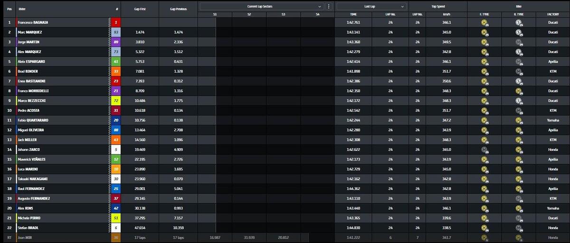Click Michele Pirro's yellow number 51 badge
570x243 pixels.
pyautogui.click(x=116, y=218)
